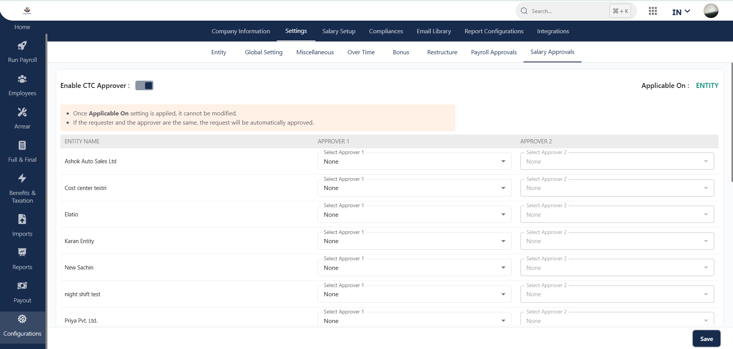Click the Save button
The width and height of the screenshot is (733, 349).
point(706,339)
